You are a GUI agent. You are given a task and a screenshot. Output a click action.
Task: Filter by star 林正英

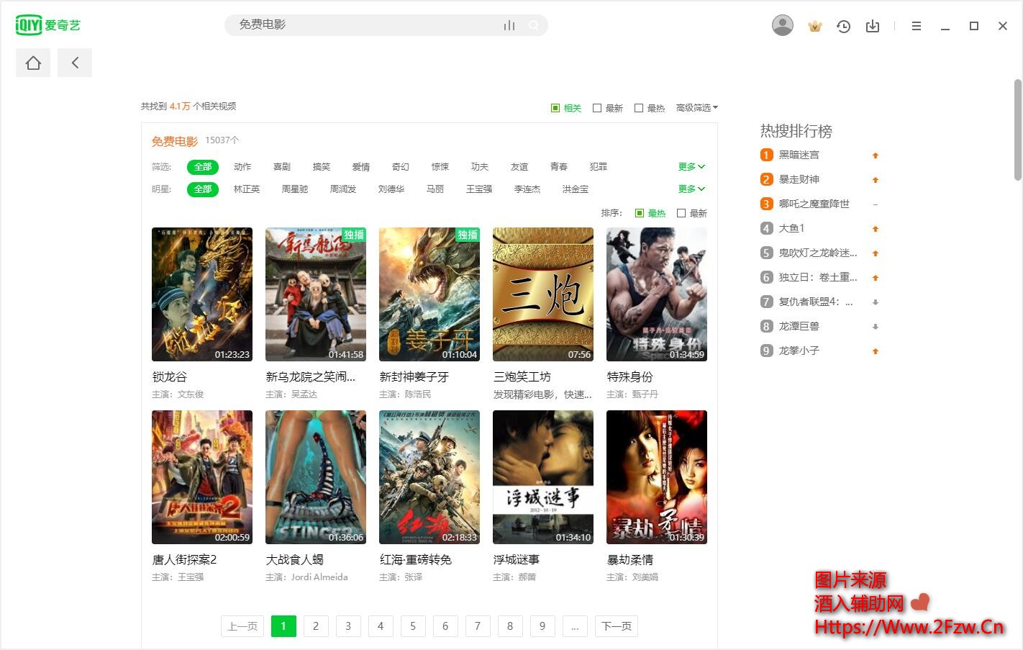pyautogui.click(x=247, y=189)
